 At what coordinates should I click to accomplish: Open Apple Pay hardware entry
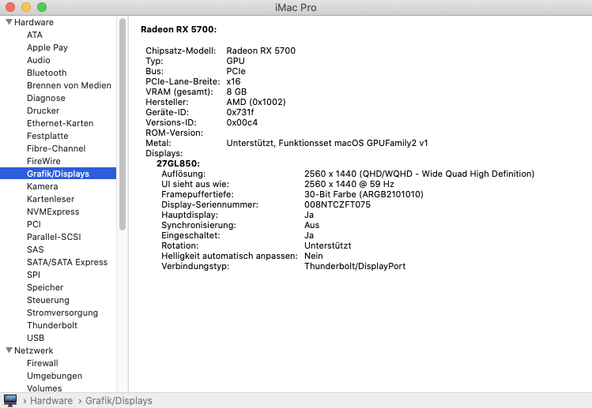coord(47,47)
